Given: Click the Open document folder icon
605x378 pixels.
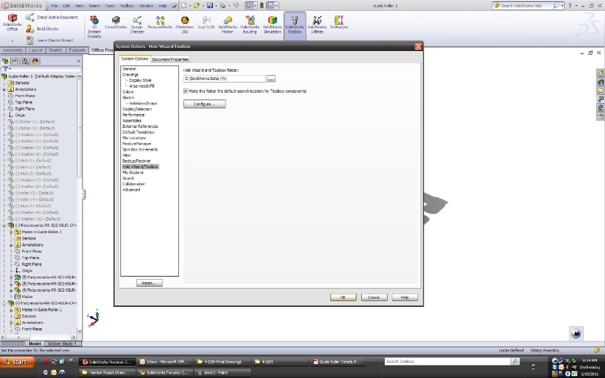Looking at the screenshot, I should [197, 6].
